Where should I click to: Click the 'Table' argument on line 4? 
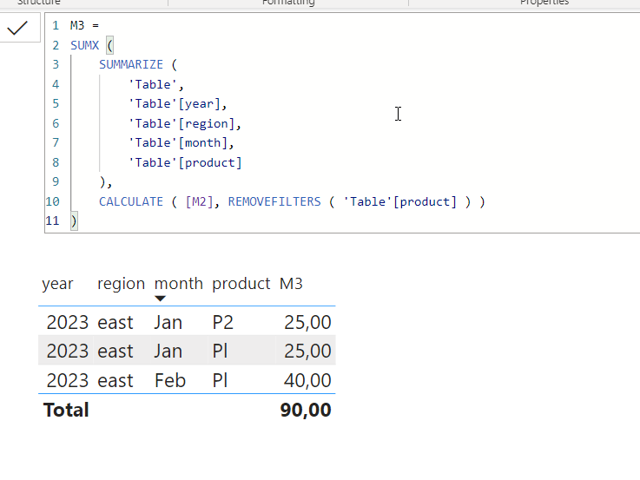coord(153,84)
